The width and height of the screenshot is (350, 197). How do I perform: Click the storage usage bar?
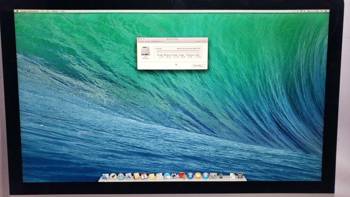178,52
